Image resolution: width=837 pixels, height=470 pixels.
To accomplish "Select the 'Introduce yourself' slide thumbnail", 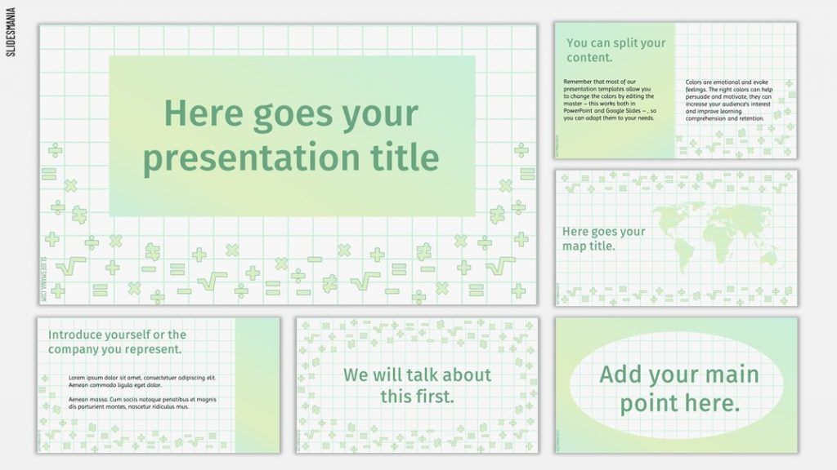I will 158,385.
